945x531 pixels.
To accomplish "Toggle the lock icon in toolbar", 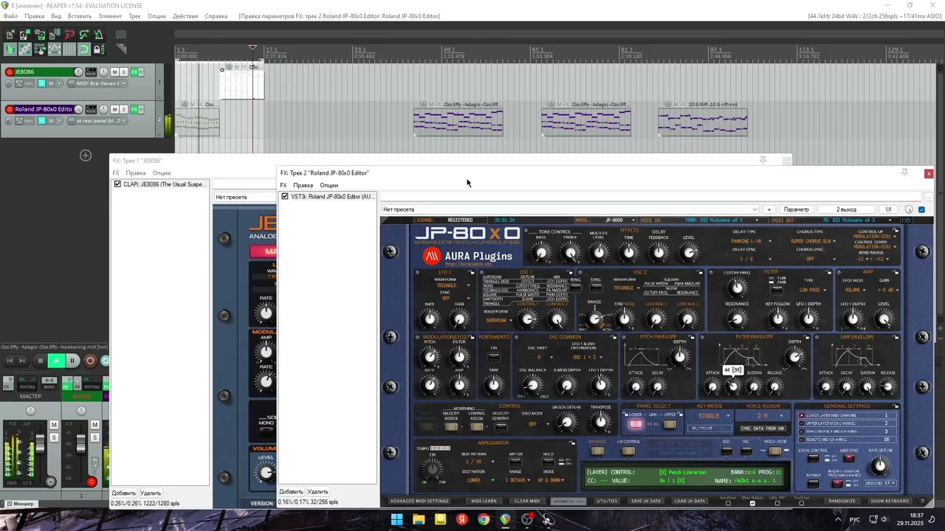I will [99, 49].
